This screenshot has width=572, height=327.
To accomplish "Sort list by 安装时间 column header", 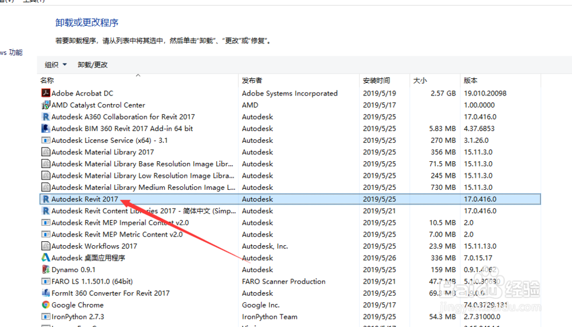I will 376,80.
